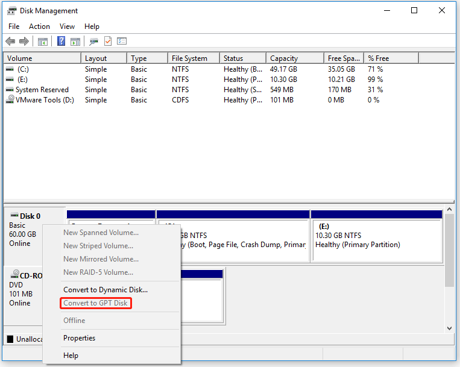Click the black Unallocated legend swatch
This screenshot has height=367, width=460.
10,339
